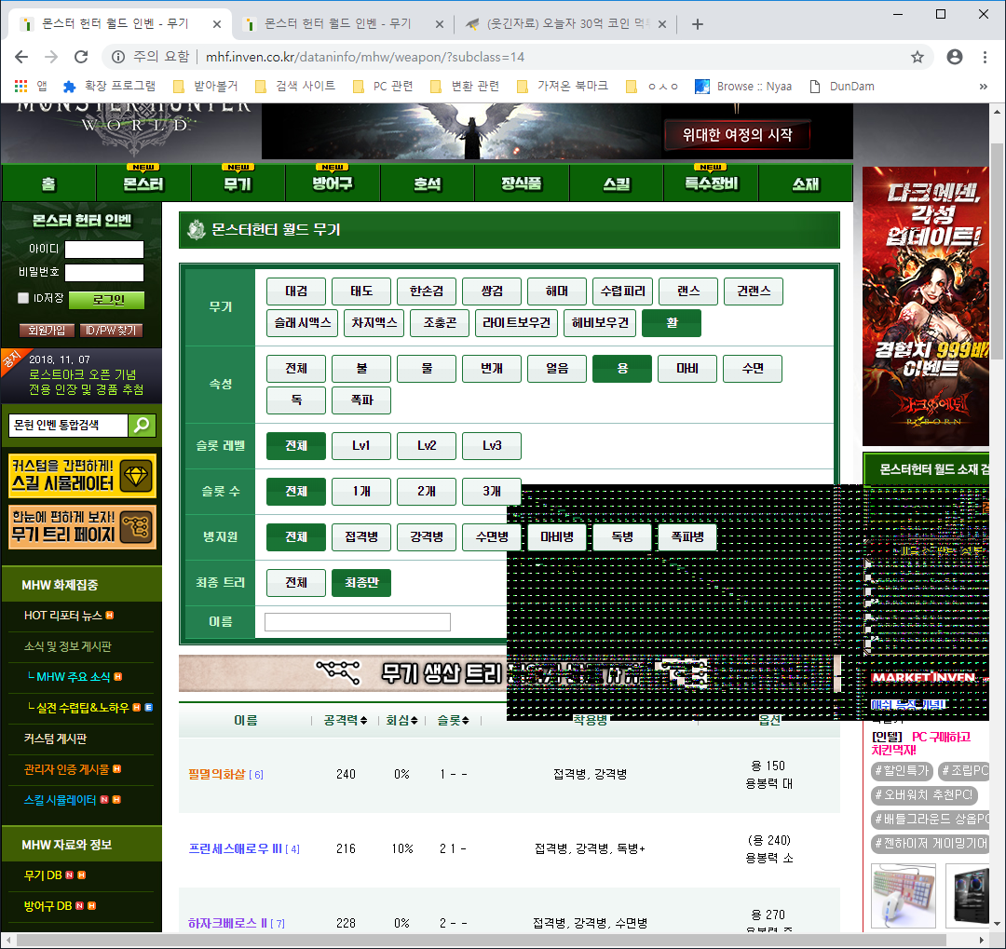Sort the list by 회심 column
This screenshot has height=949, width=1006.
pyautogui.click(x=401, y=720)
